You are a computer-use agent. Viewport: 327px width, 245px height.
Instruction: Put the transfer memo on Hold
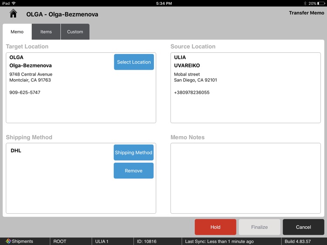[215, 227]
